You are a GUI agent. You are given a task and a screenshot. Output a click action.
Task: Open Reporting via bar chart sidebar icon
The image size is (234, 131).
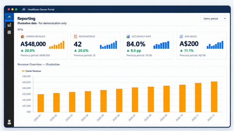click(9, 25)
